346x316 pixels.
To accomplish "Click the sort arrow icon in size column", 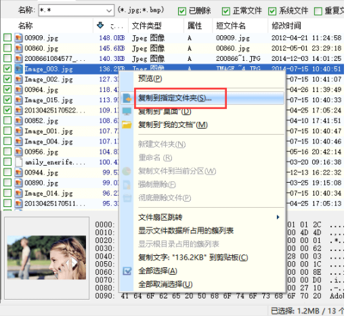I will (100, 26).
